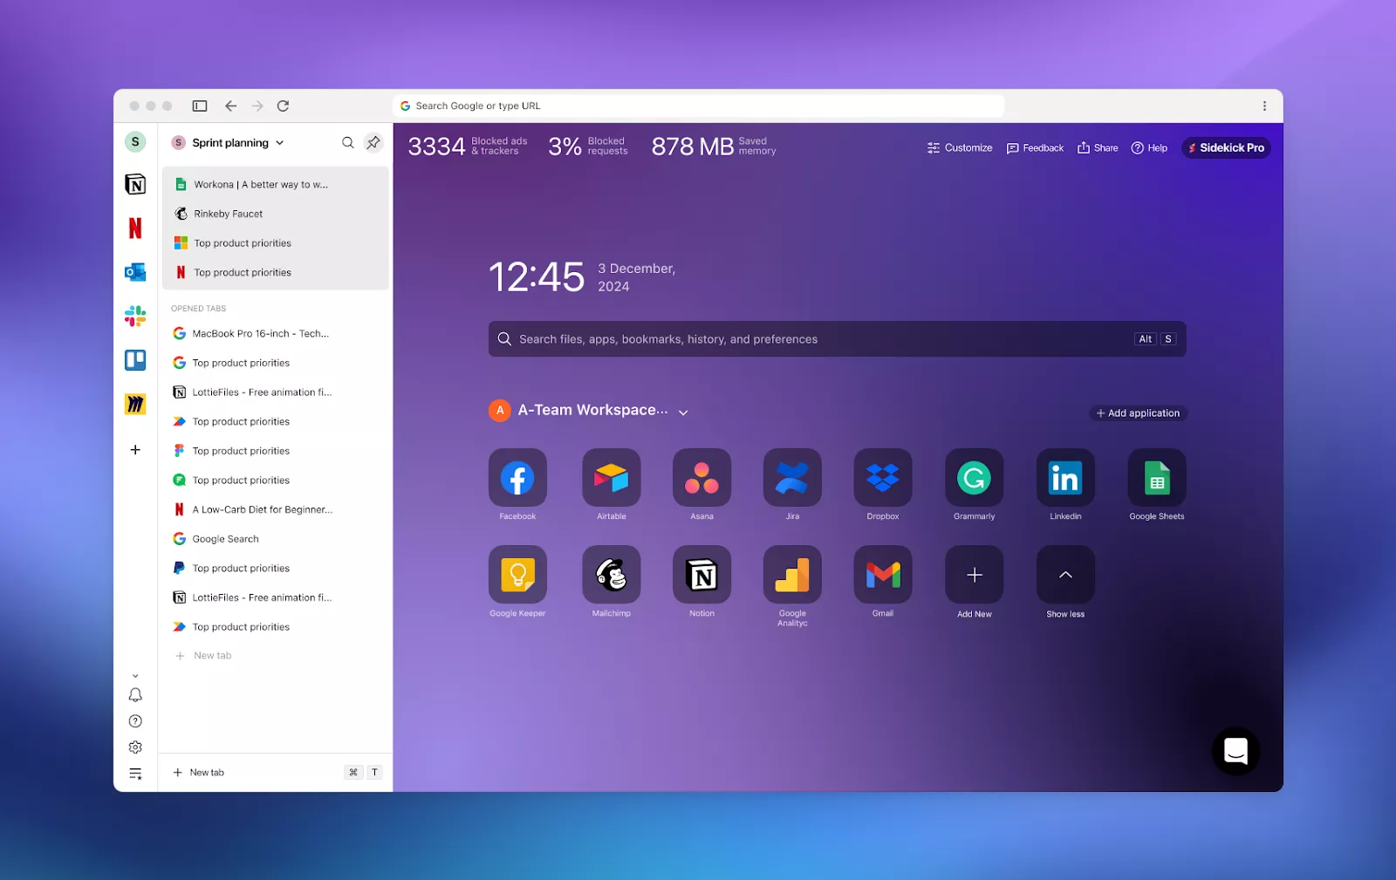This screenshot has width=1396, height=880.
Task: Collapse apps with Show less
Action: click(1065, 576)
